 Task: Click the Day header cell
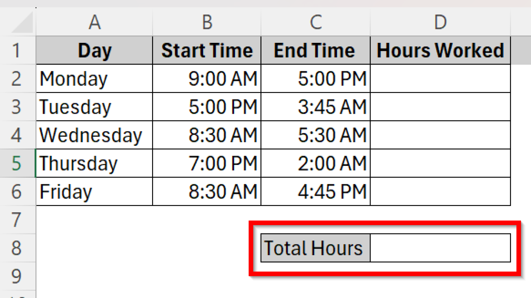click(x=94, y=50)
